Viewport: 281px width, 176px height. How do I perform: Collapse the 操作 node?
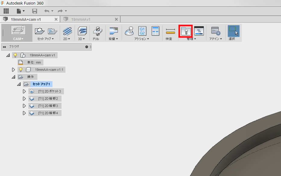point(13,77)
